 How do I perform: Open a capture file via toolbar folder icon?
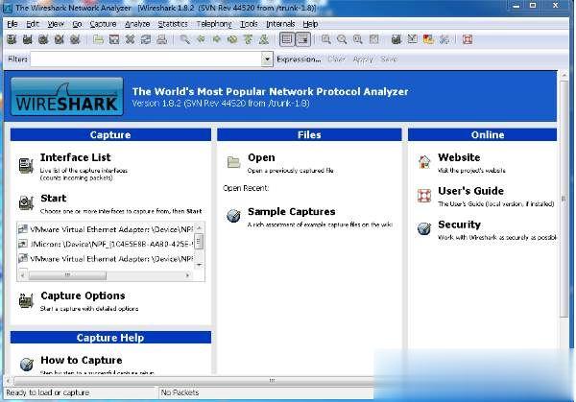(x=98, y=39)
